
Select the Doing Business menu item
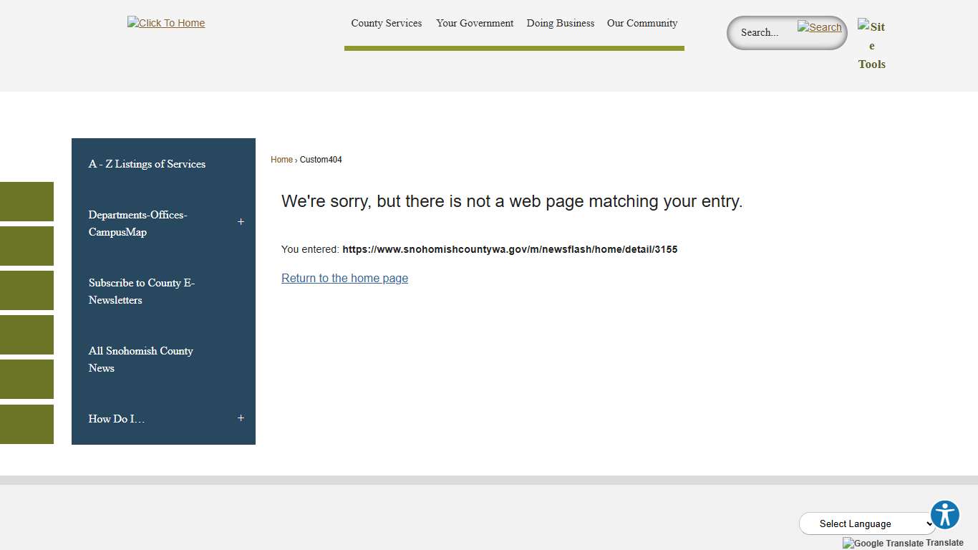560,23
